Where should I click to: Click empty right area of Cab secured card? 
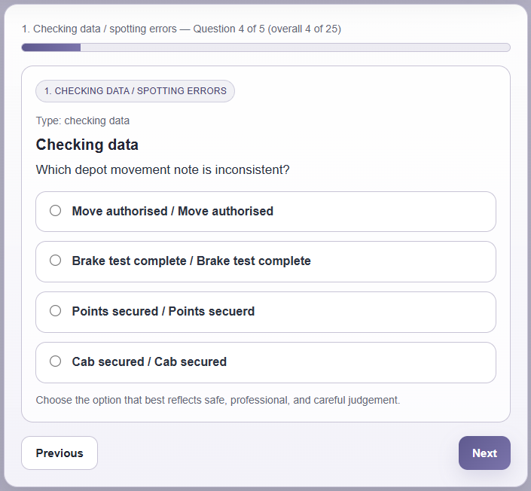(x=392, y=362)
